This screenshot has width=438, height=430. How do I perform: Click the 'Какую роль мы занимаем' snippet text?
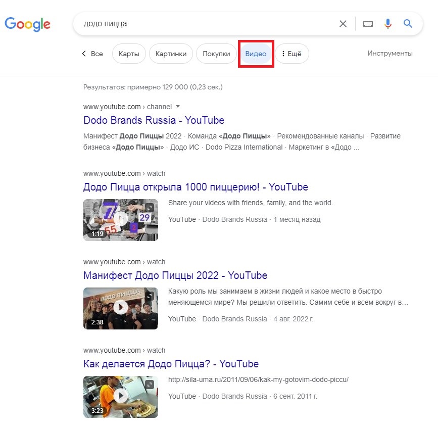click(x=288, y=297)
